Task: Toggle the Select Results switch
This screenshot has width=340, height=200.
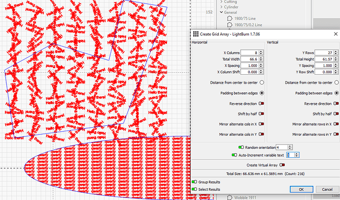Action: coord(194,189)
